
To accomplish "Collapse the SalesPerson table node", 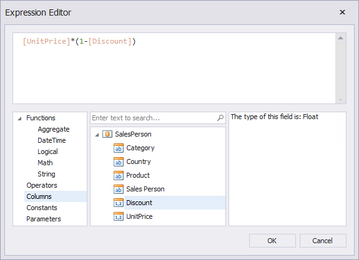I will click(x=97, y=135).
